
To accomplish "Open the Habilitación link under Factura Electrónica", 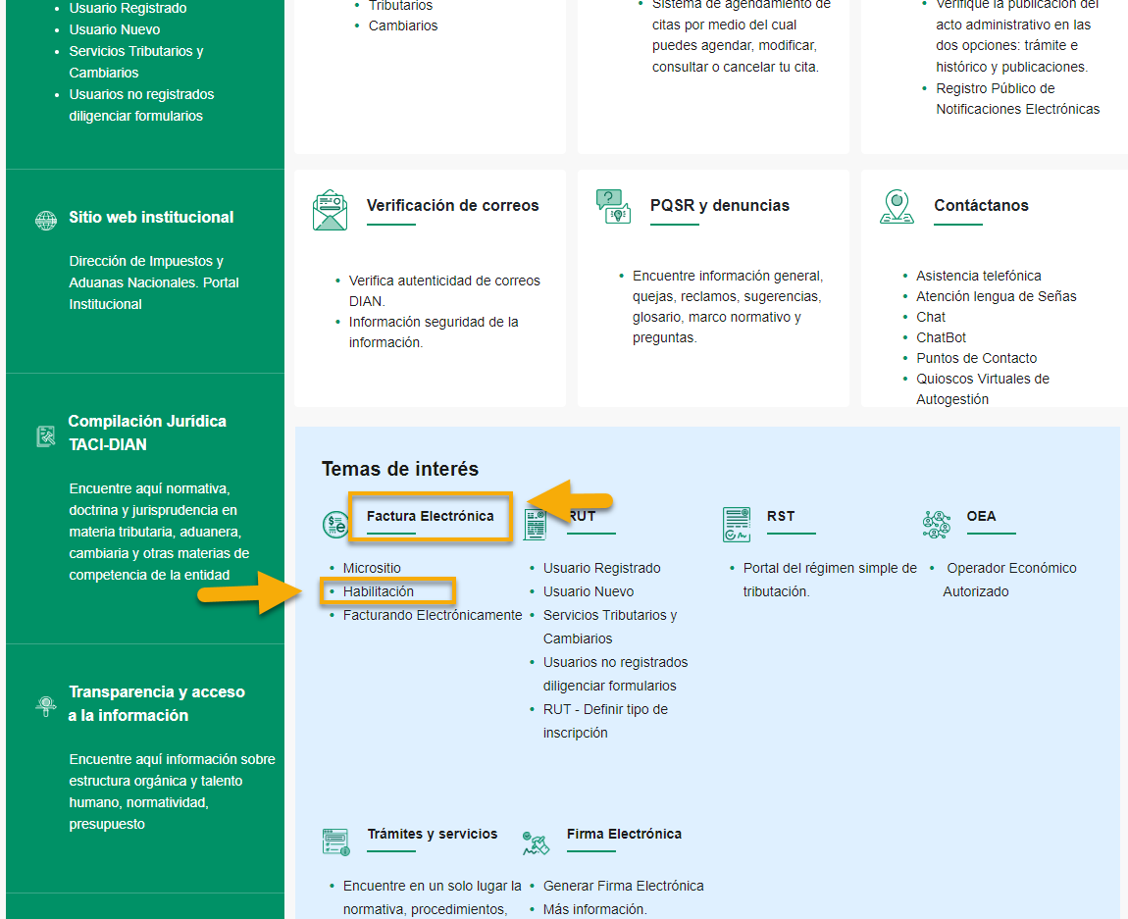I will pyautogui.click(x=379, y=591).
